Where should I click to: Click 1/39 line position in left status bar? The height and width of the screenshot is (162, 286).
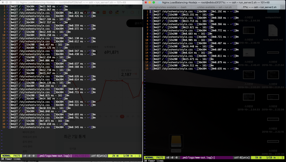[126, 156]
